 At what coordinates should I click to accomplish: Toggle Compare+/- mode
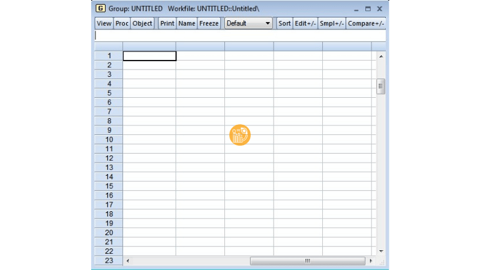pyautogui.click(x=365, y=23)
